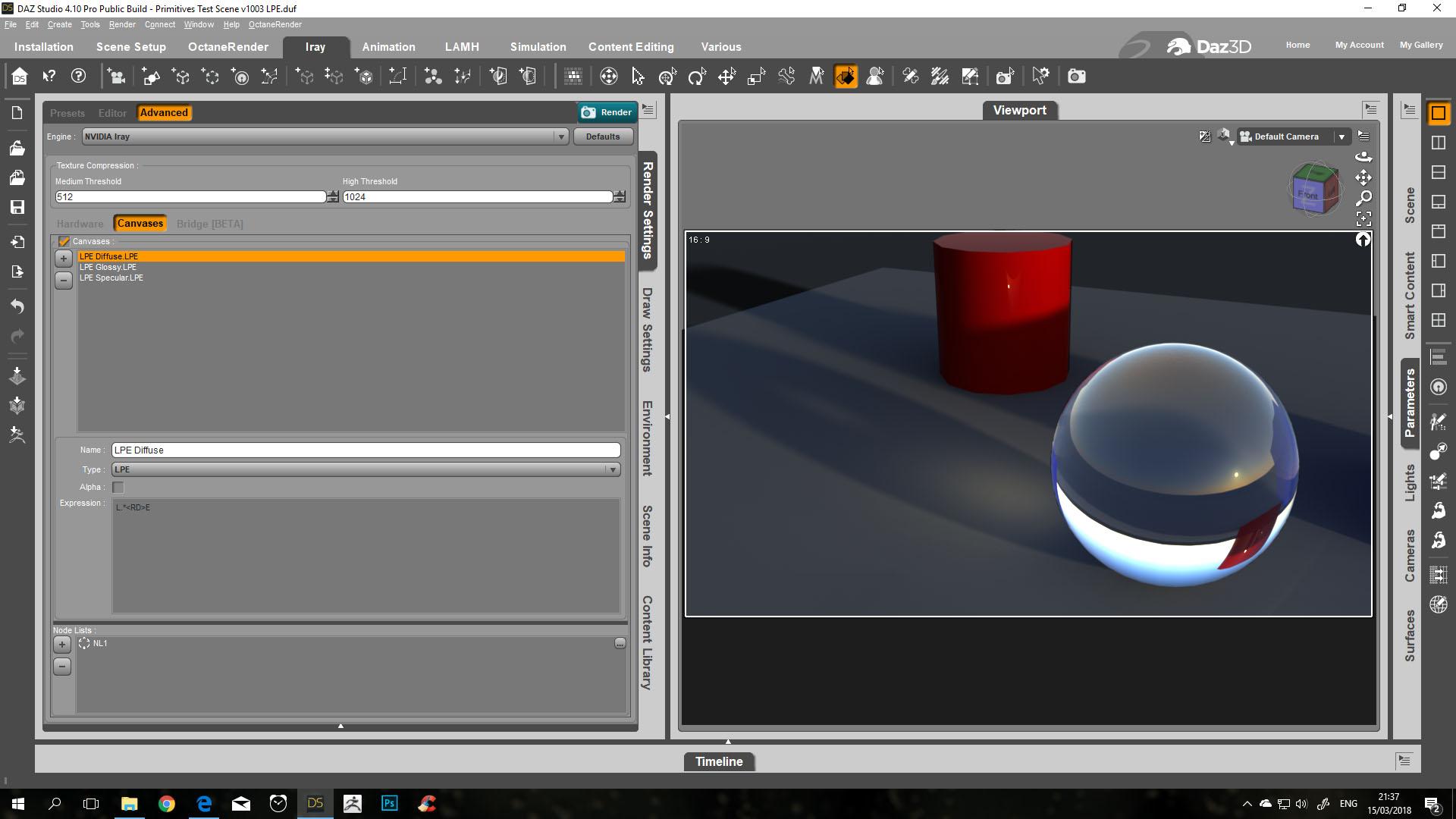Toggle the Canvases checkbox
The width and height of the screenshot is (1456, 819).
tap(64, 241)
